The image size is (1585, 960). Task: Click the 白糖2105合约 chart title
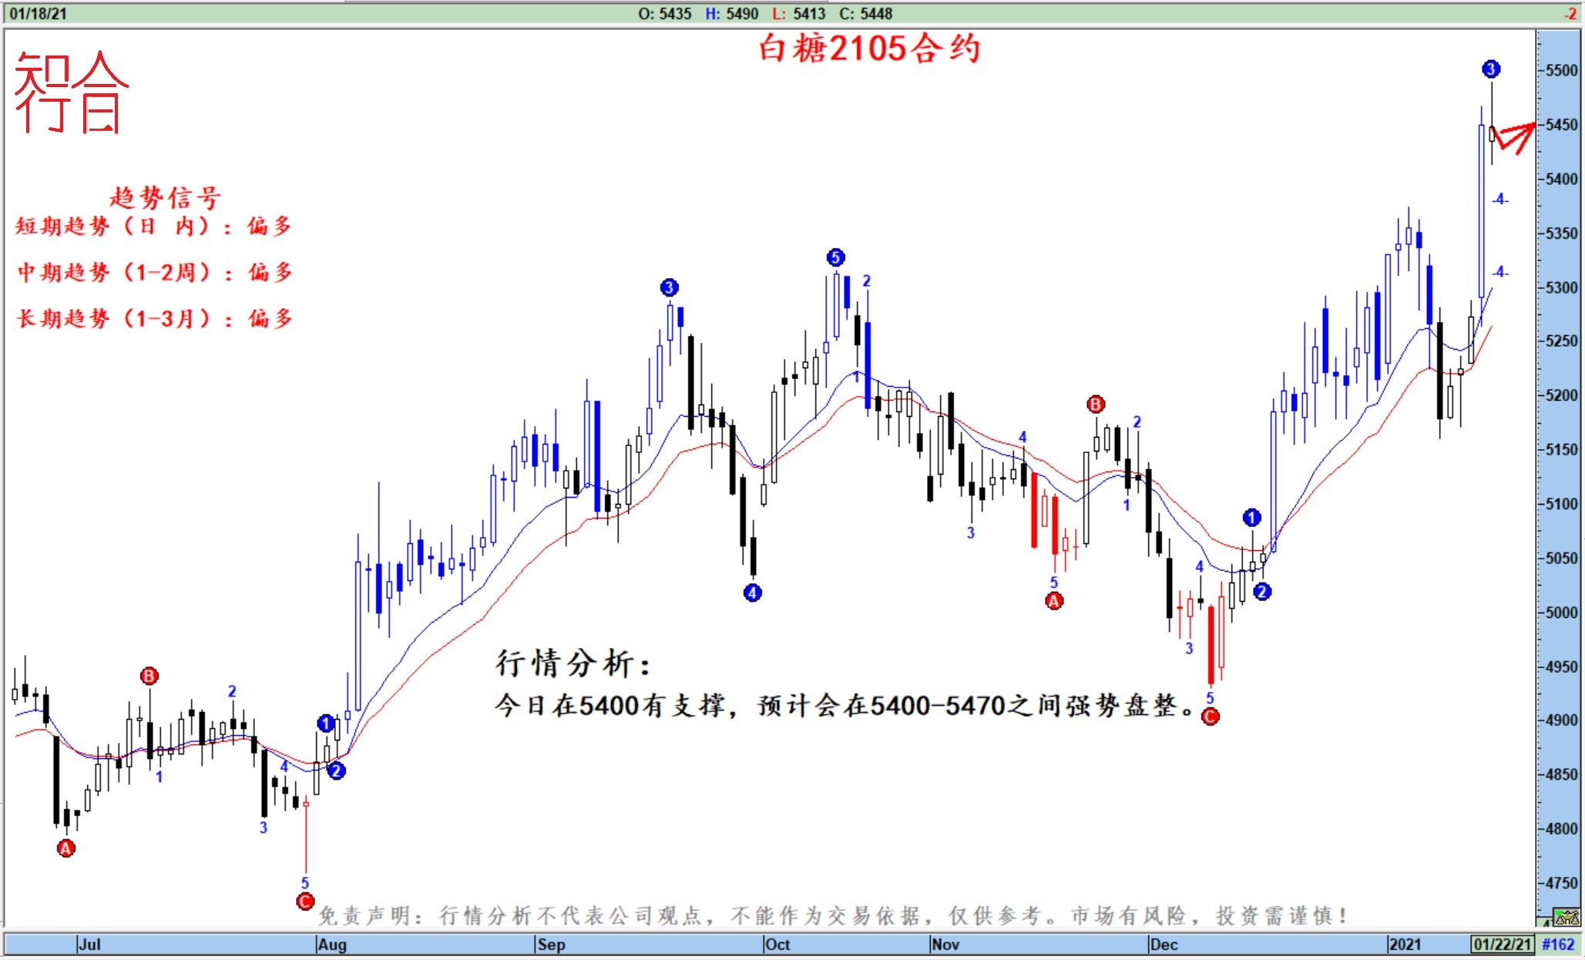(869, 49)
